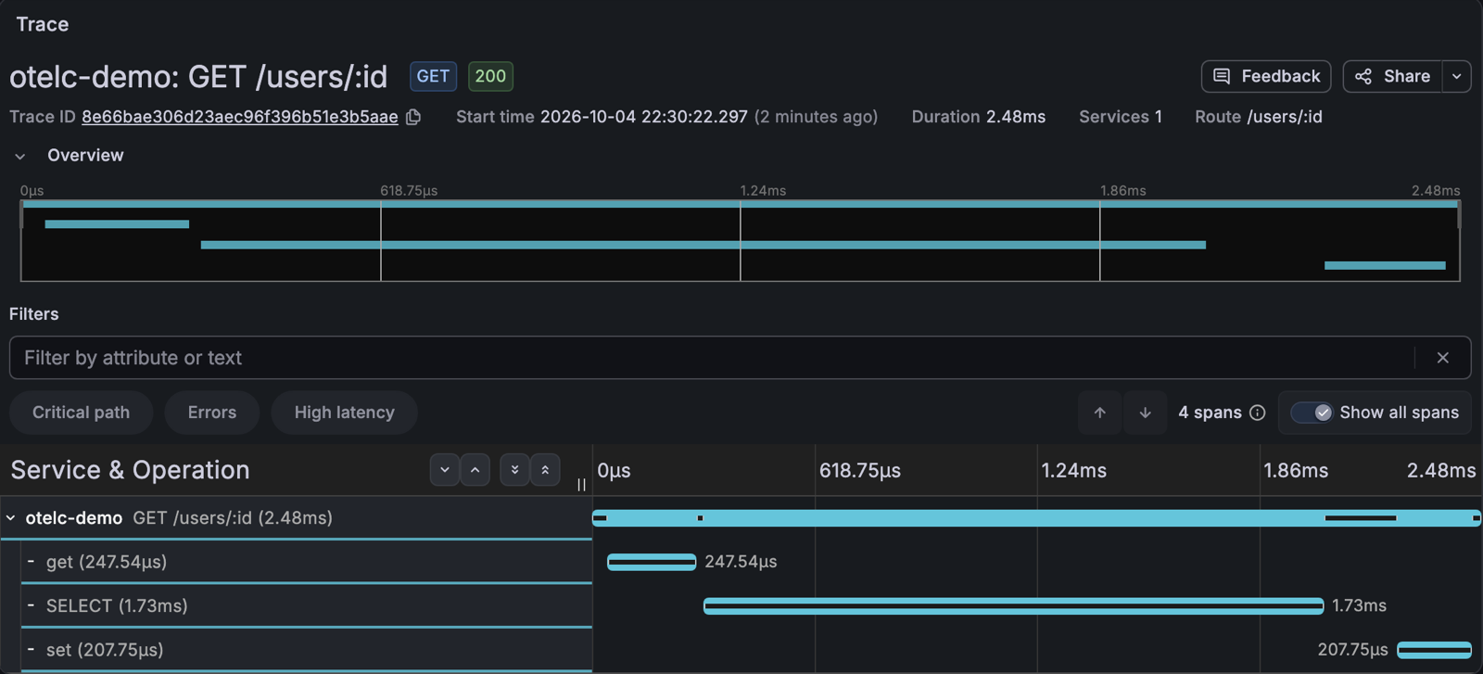Open the Feedback form
The height and width of the screenshot is (674, 1483).
(1266, 76)
